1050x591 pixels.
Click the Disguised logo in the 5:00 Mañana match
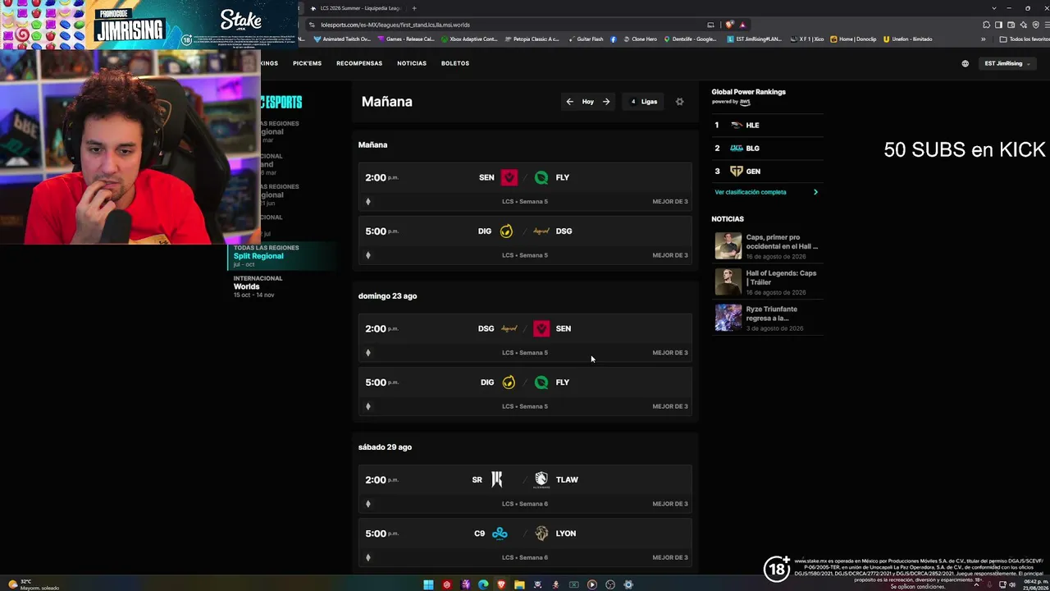[541, 231]
